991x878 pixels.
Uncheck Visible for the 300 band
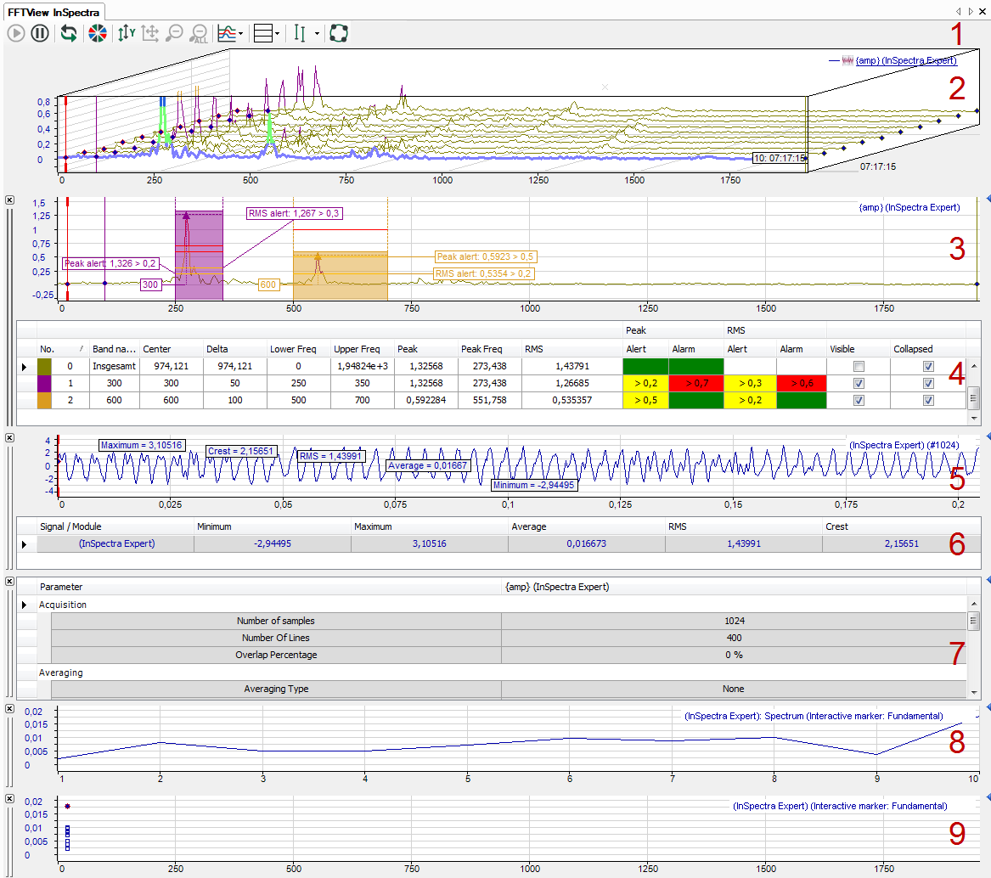(859, 383)
